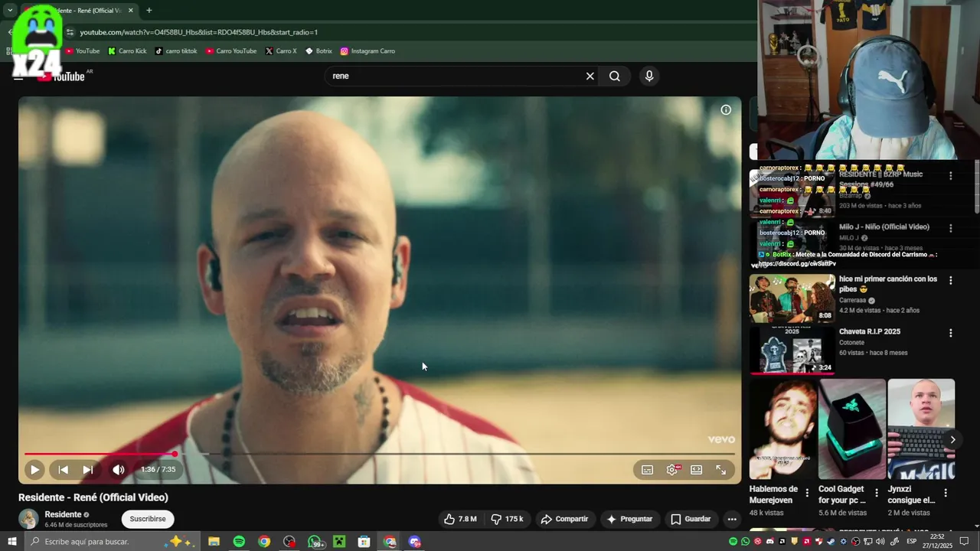Open the Residente channel name link
Viewport: 980px width, 551px height.
point(63,514)
